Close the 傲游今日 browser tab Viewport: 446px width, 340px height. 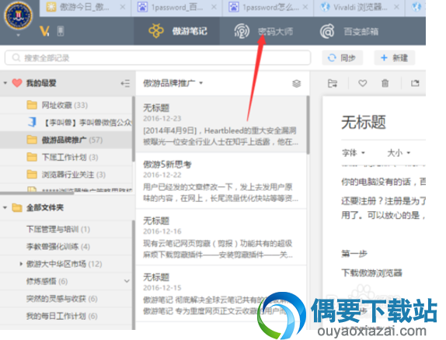pos(123,7)
